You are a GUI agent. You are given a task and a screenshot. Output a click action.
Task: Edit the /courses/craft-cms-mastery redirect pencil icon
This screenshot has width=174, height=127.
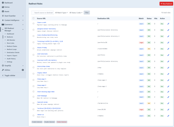(x=168, y=61)
